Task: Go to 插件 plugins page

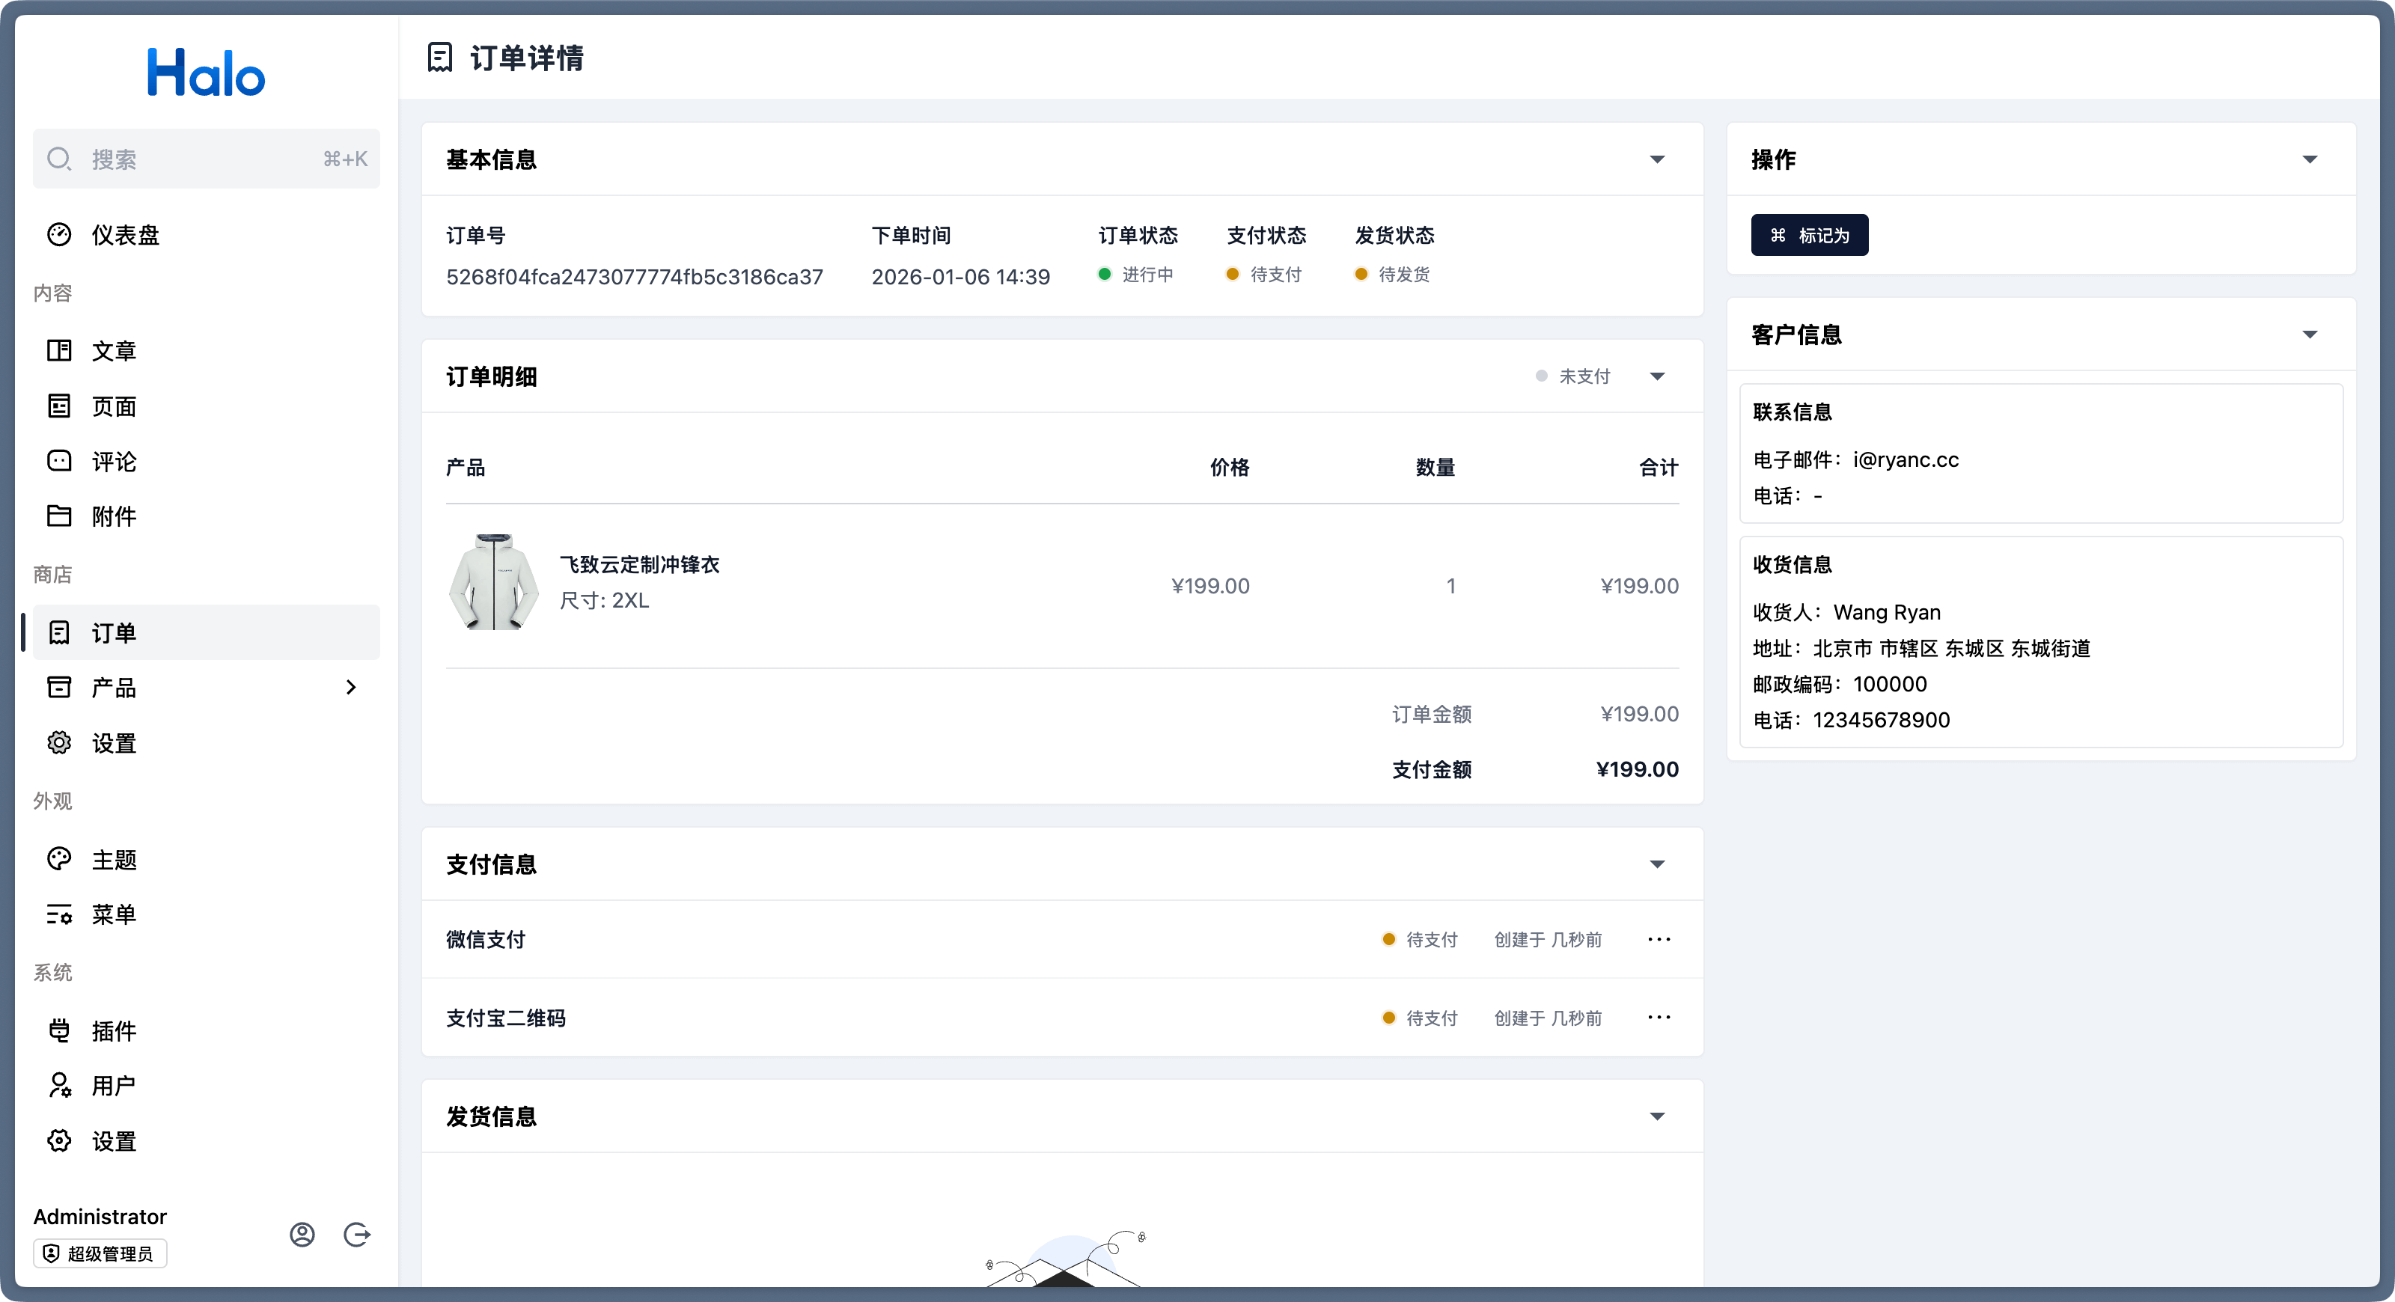Action: click(114, 1030)
